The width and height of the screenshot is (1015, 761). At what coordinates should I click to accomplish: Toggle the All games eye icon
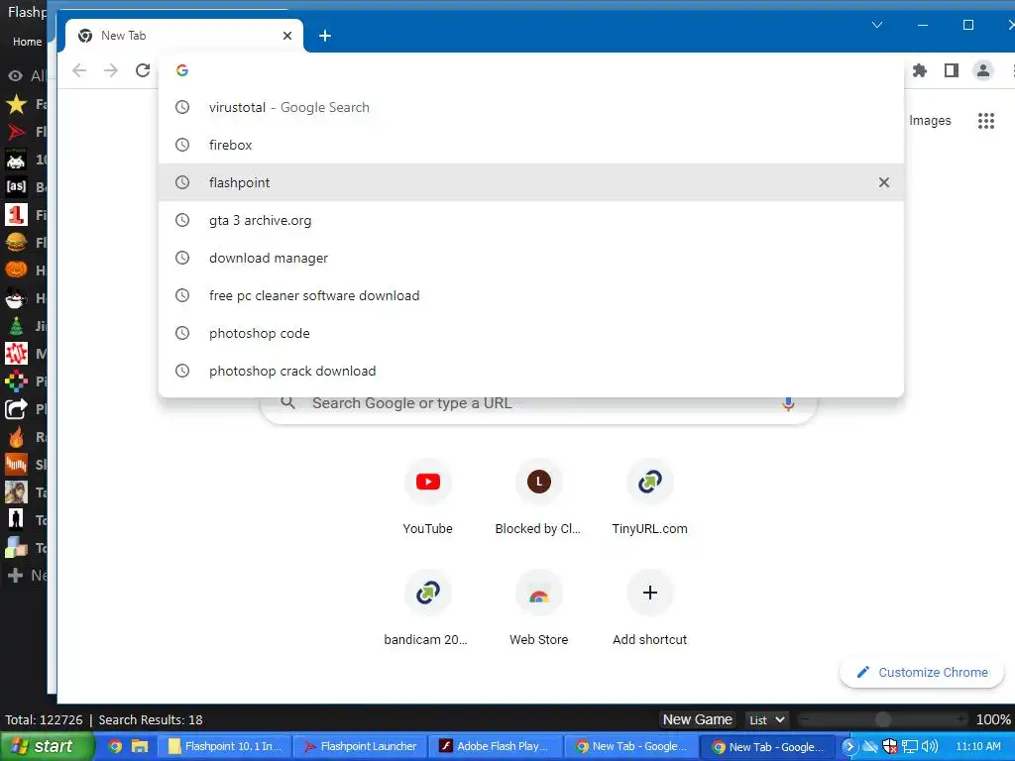coord(15,76)
